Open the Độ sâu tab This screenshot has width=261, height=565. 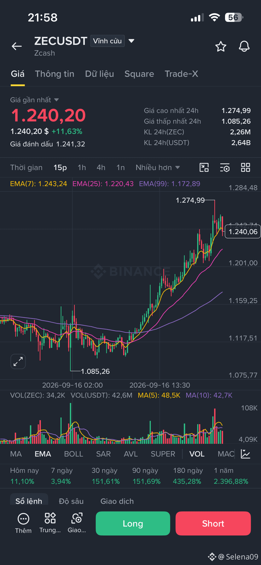[71, 501]
